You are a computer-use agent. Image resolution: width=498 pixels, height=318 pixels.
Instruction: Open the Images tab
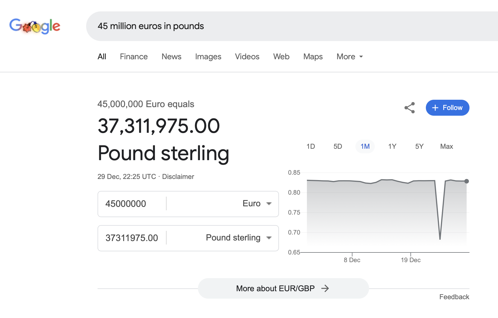208,57
